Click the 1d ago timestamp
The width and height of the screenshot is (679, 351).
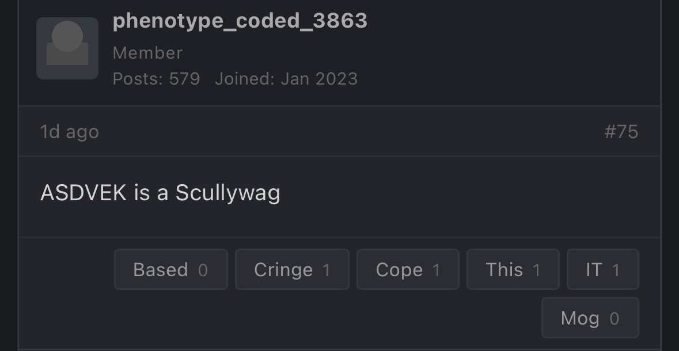69,132
